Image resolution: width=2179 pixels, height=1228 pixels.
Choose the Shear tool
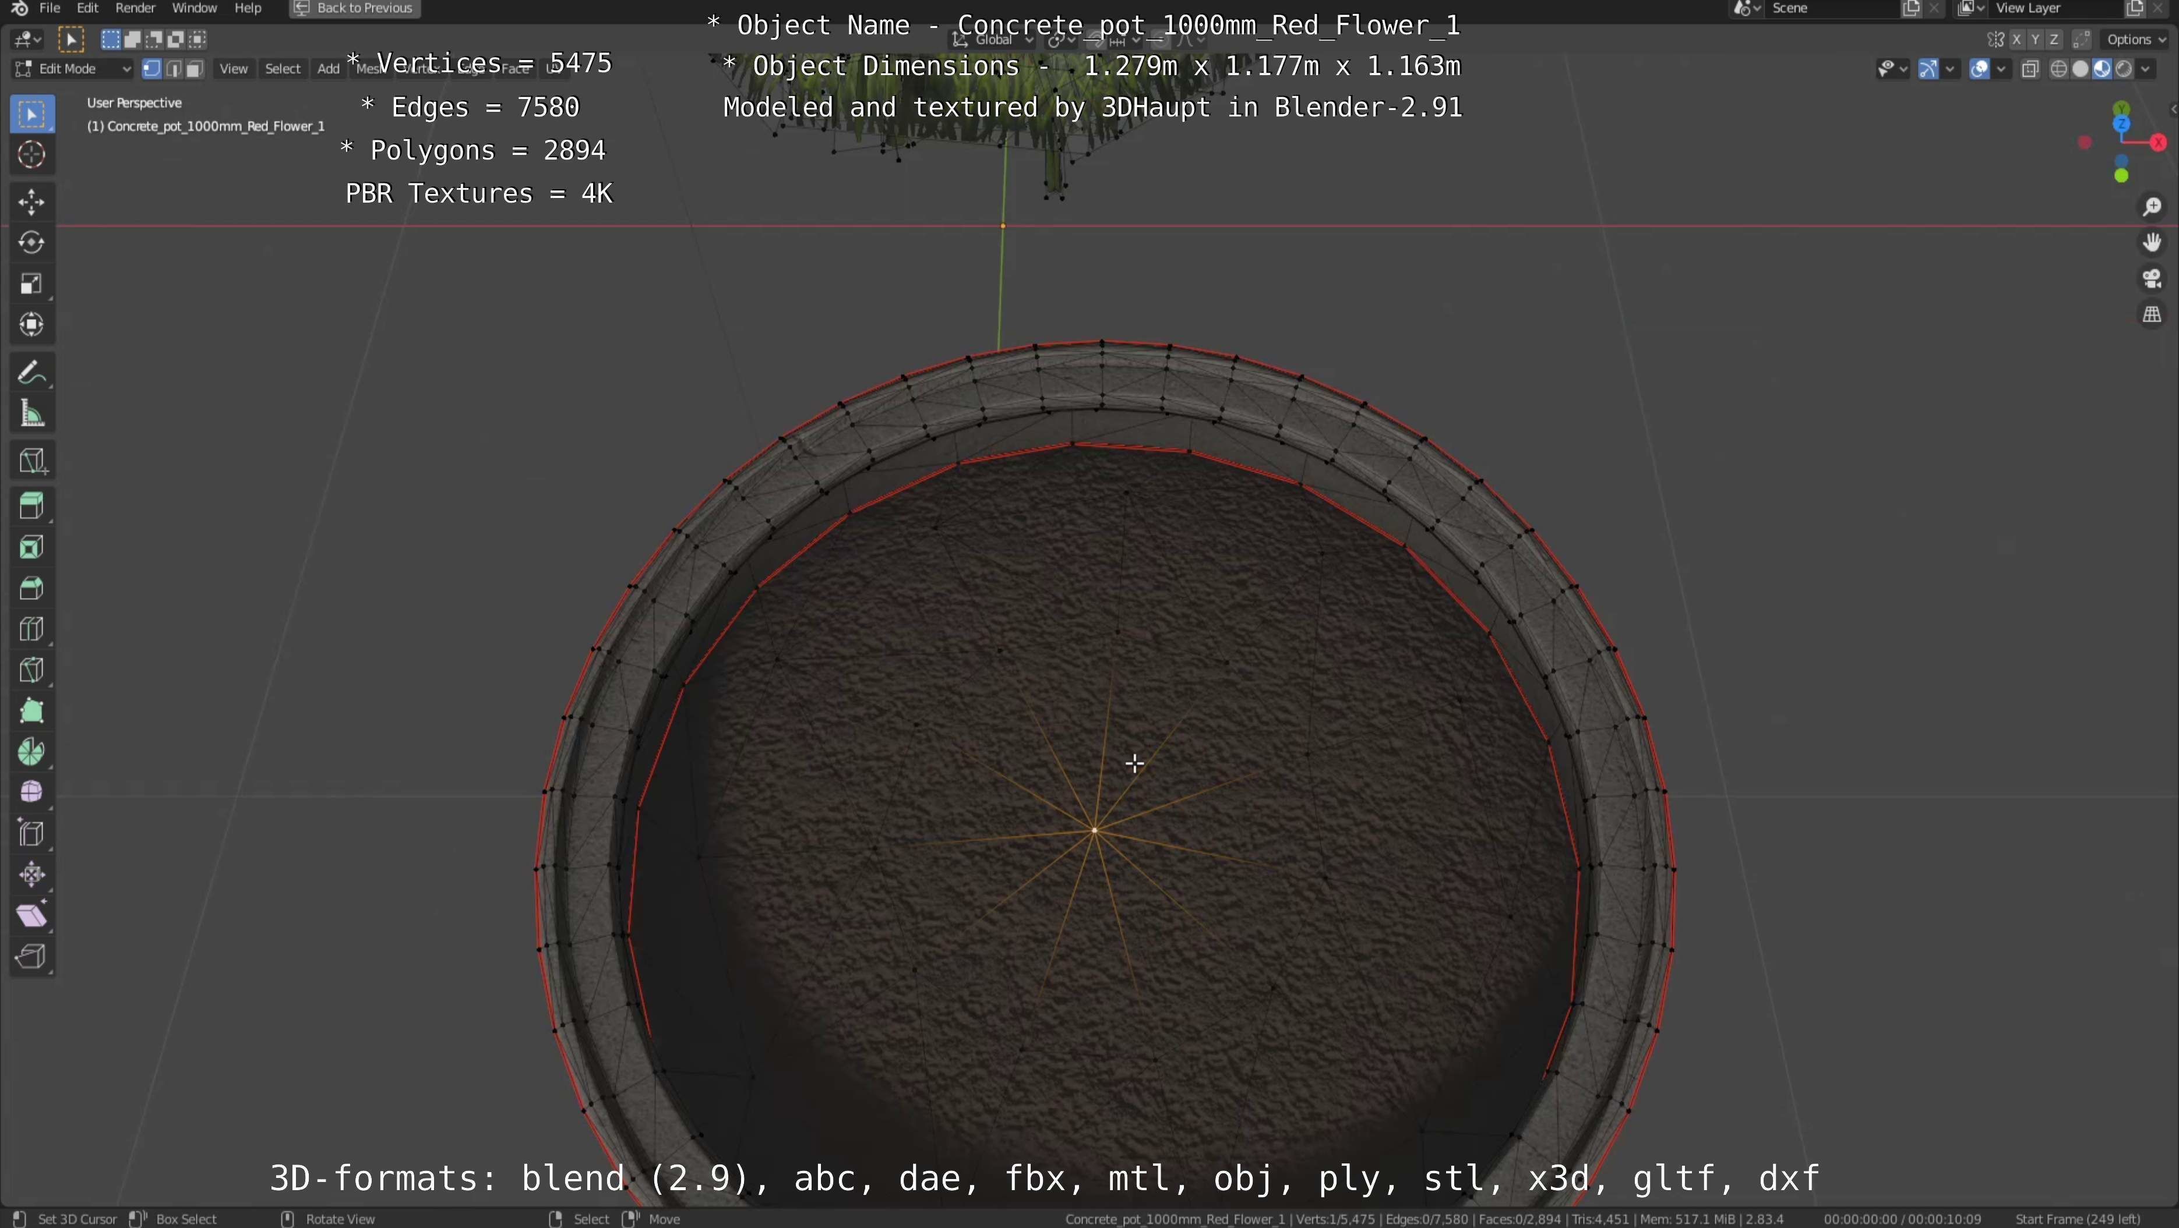point(32,915)
